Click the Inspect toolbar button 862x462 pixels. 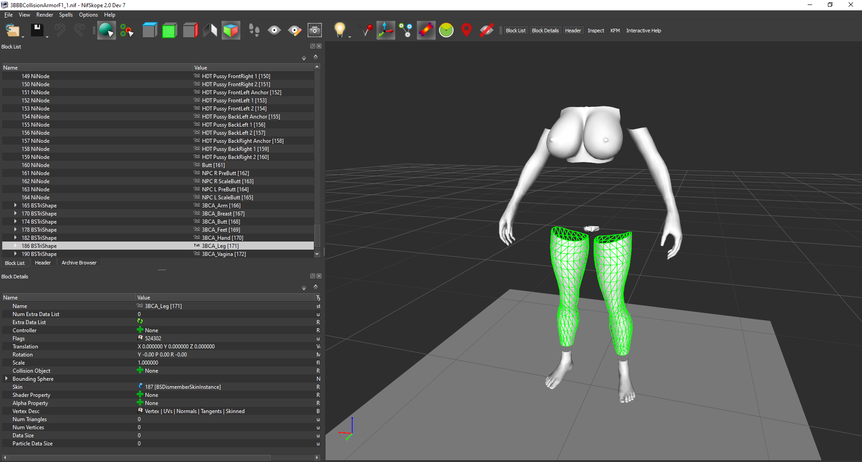596,31
